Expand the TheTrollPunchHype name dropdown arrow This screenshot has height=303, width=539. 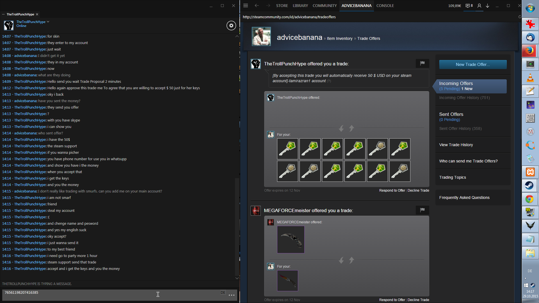click(x=48, y=22)
